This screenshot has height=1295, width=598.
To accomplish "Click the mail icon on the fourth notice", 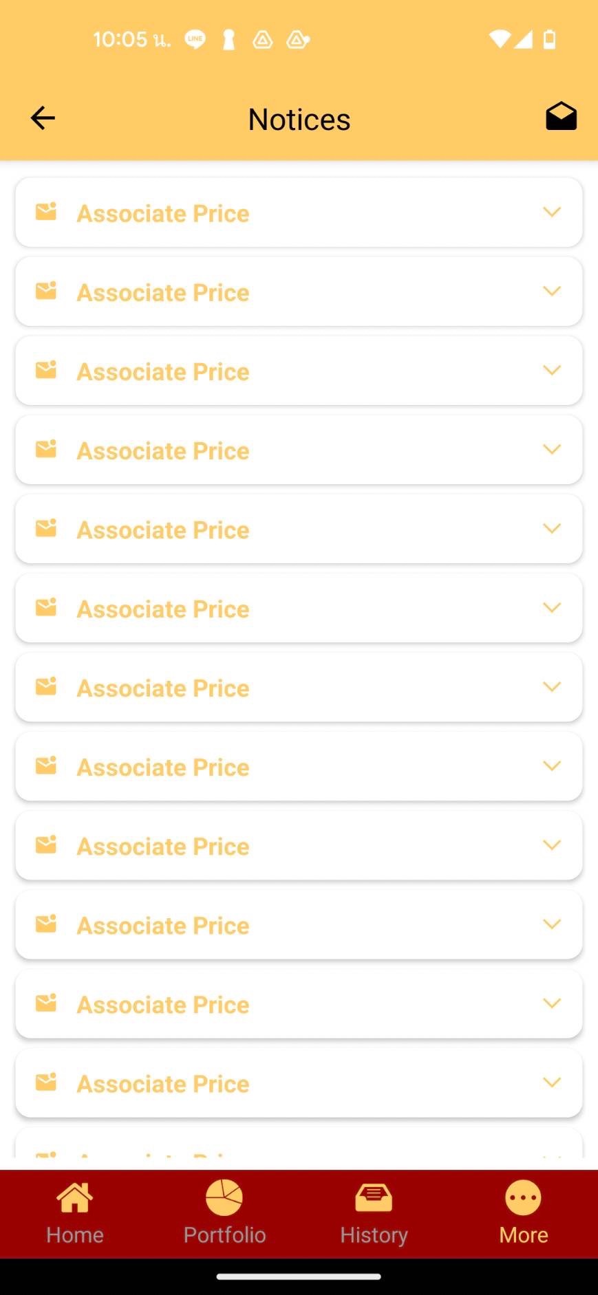I will (46, 449).
